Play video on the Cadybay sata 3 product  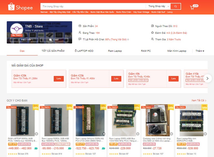coord(171,134)
